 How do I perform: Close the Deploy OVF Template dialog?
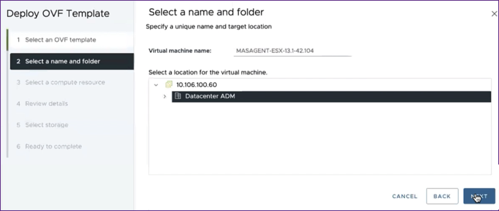494,14
